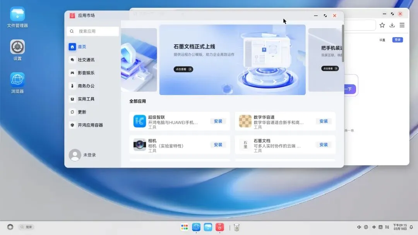Click the 全部应用 heading
This screenshot has height=235, width=418.
coord(137,101)
